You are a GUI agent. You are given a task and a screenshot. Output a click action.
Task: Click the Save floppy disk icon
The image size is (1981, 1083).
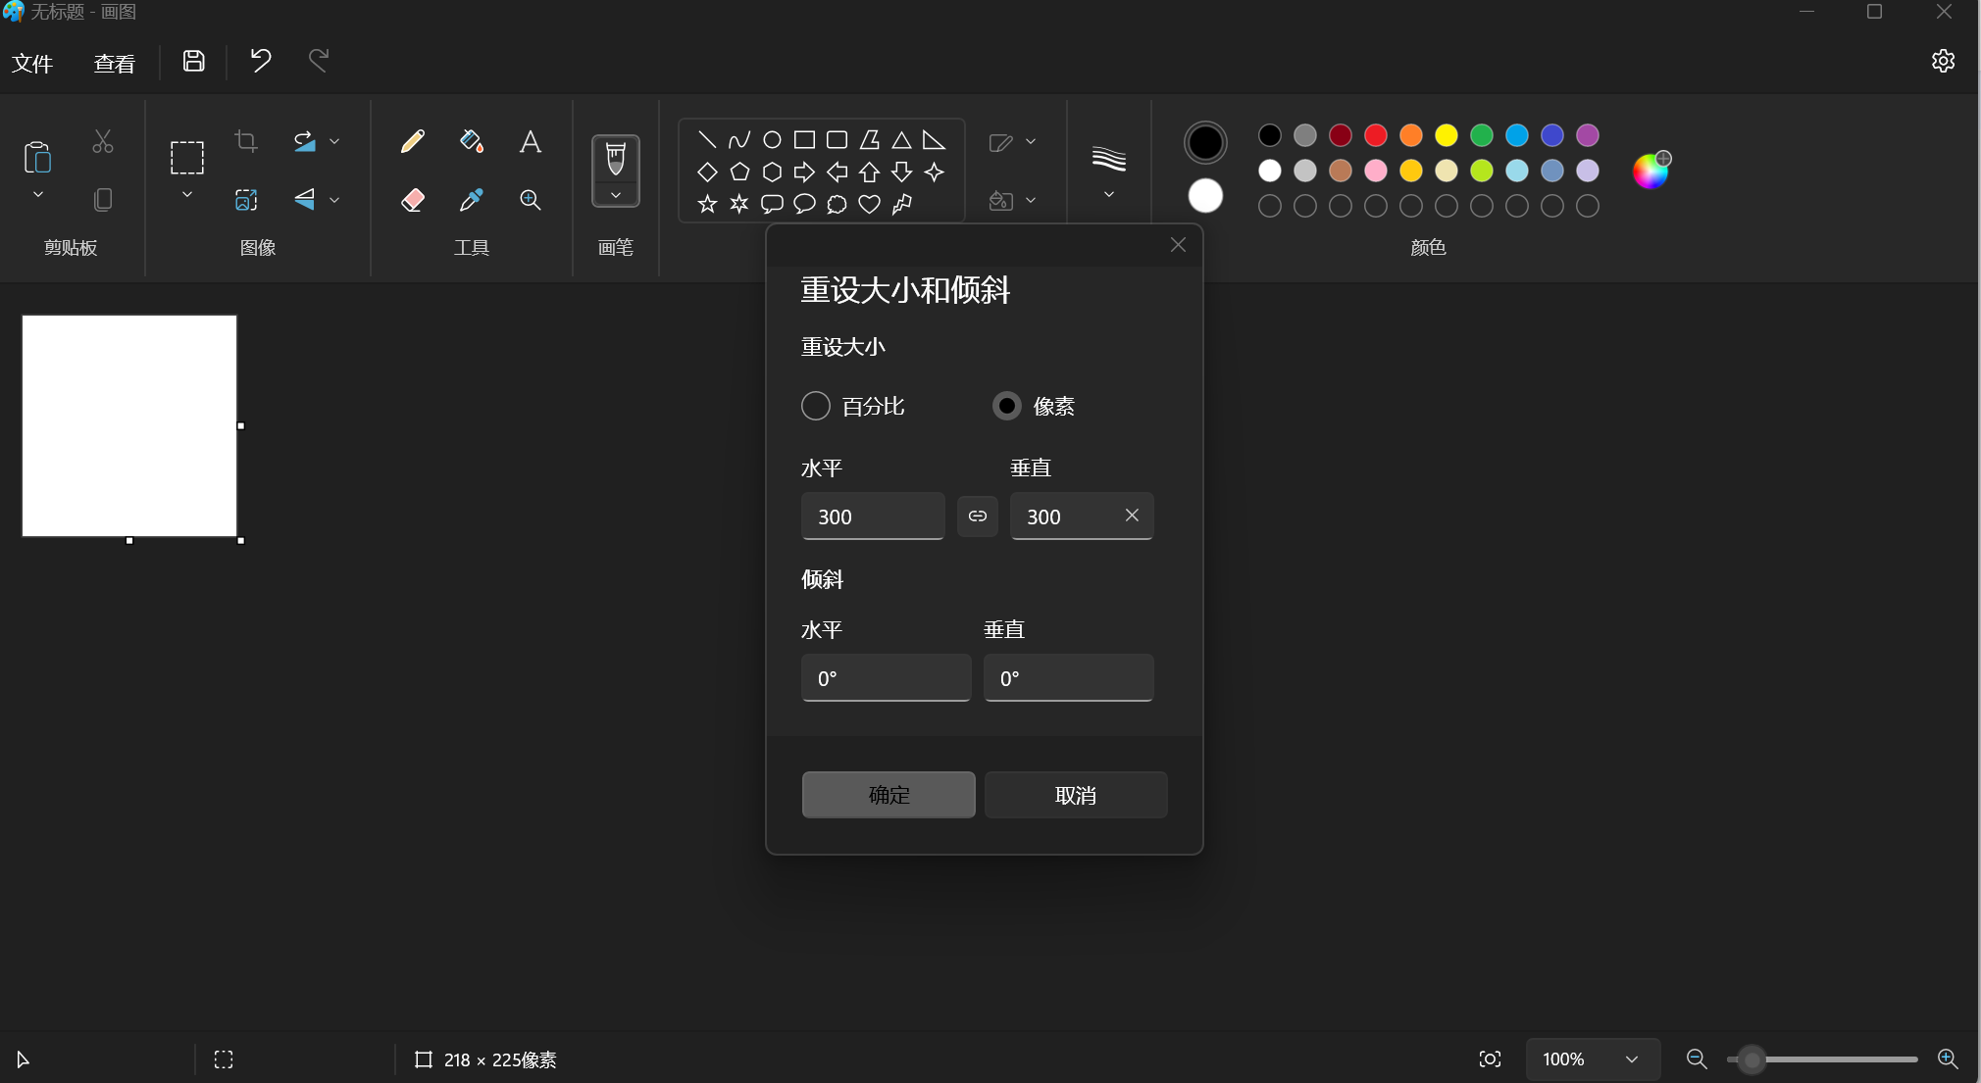(194, 61)
